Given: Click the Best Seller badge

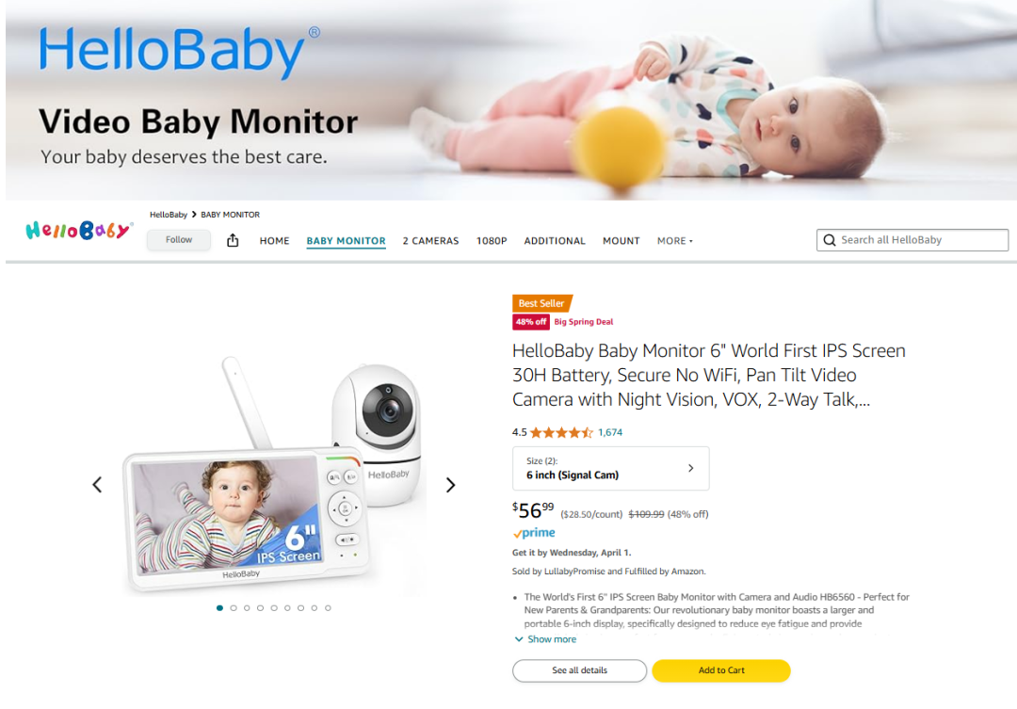Looking at the screenshot, I should point(542,303).
